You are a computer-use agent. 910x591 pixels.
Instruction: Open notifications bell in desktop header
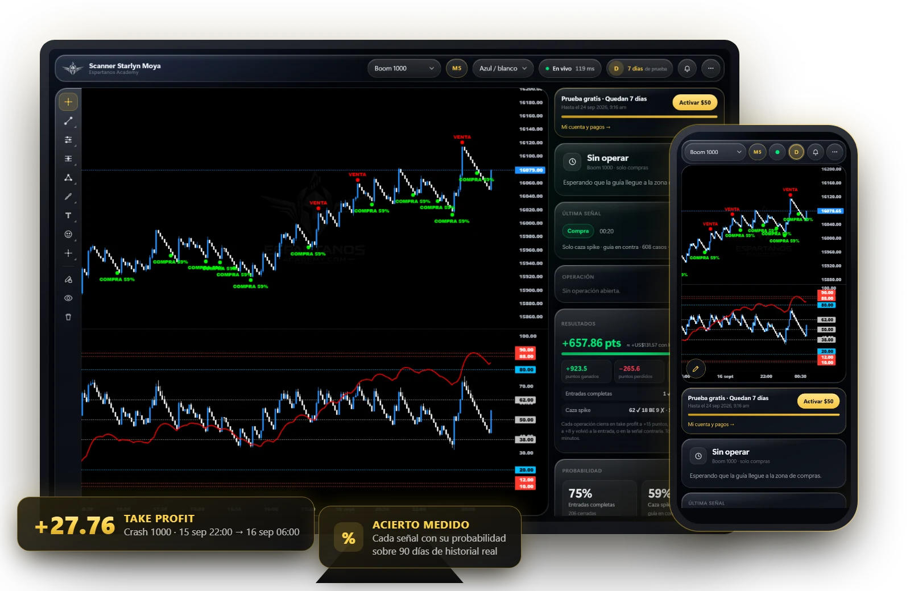[687, 68]
